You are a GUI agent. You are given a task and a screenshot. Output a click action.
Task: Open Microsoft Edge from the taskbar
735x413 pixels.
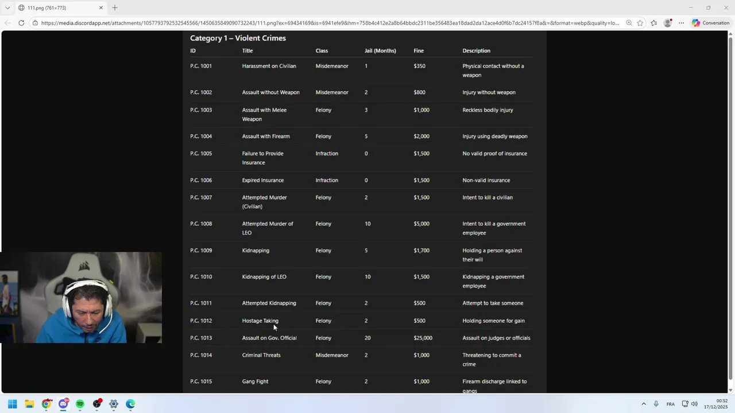[x=130, y=404]
